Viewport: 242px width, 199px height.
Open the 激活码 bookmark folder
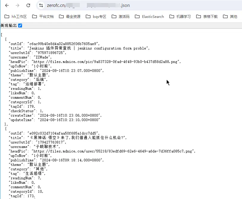pos(120,16)
